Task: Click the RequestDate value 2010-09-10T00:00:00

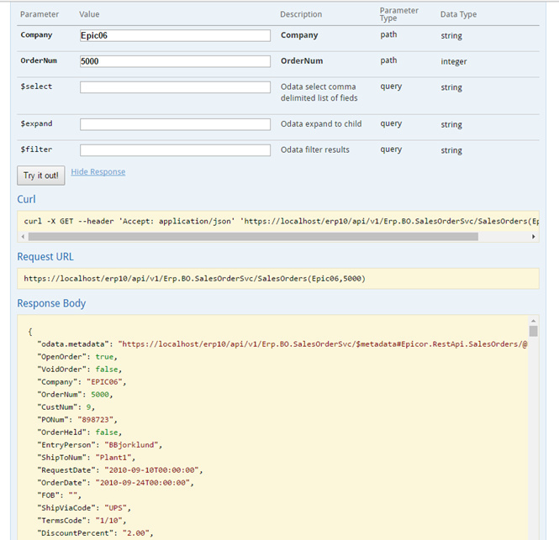Action: [151, 470]
